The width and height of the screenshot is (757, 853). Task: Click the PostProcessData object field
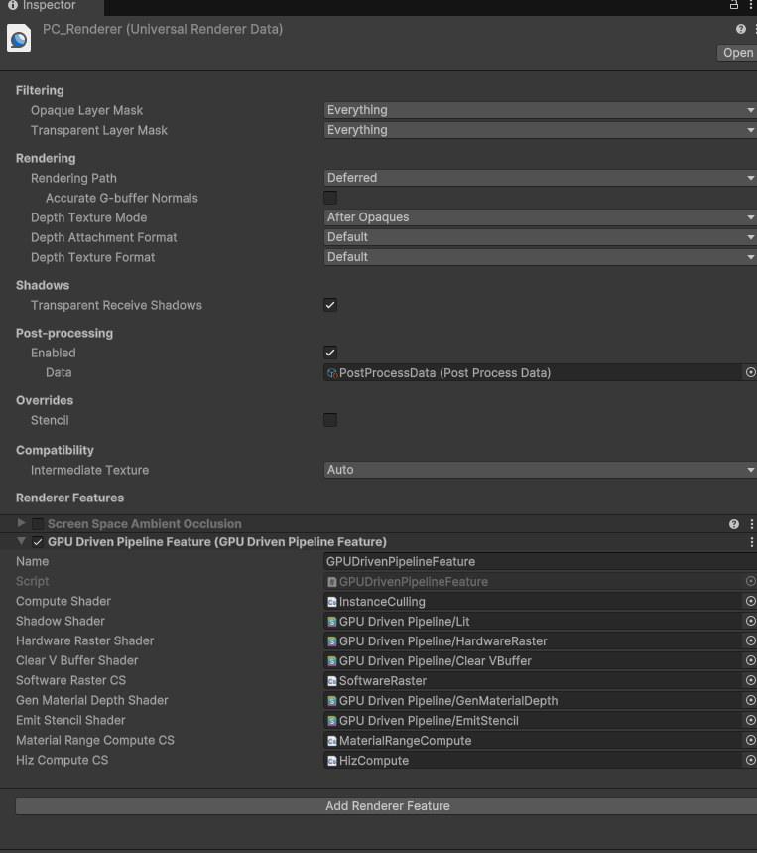(533, 373)
